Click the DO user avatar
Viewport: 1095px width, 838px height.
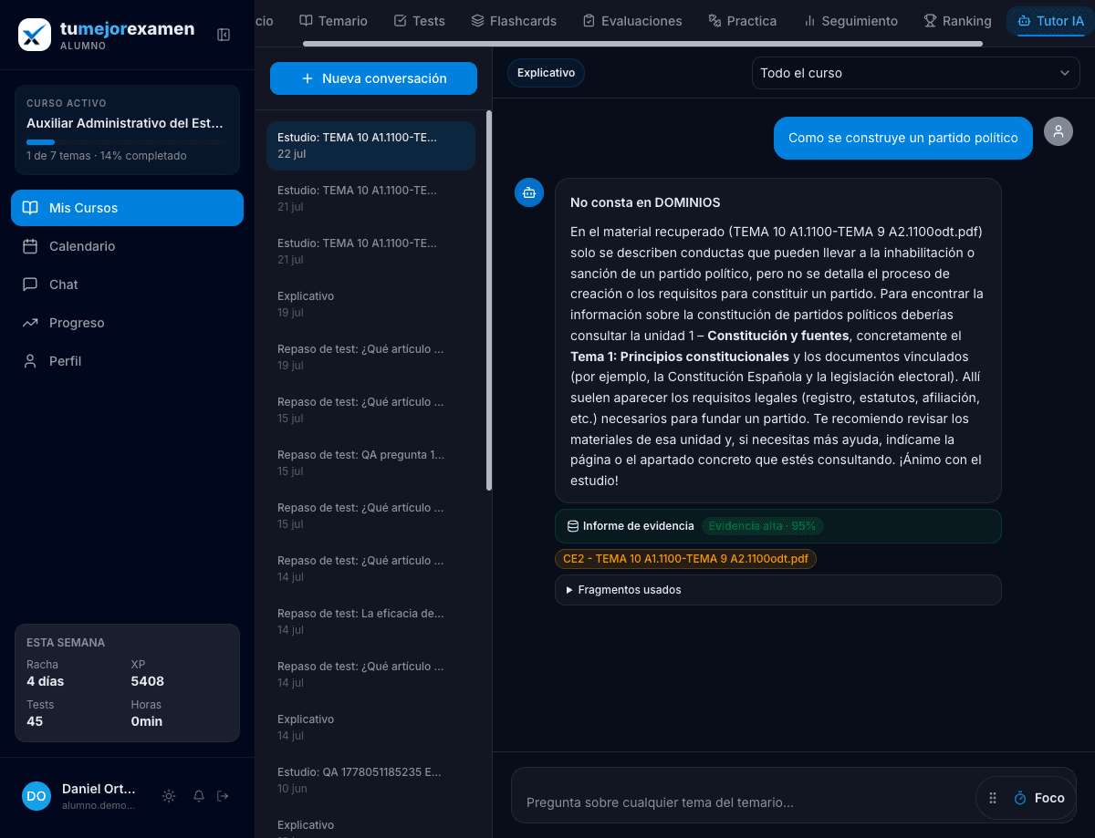tap(36, 796)
